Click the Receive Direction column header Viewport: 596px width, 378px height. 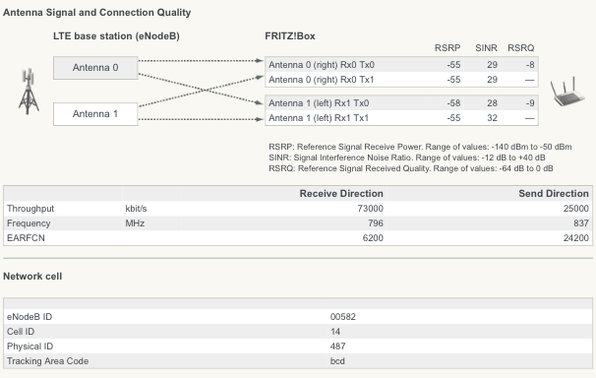tap(341, 194)
